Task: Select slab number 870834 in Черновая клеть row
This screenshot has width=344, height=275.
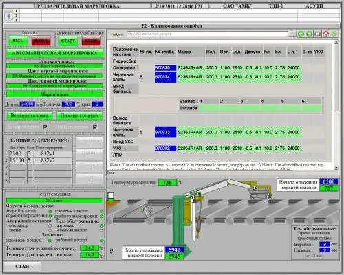Action: [x=165, y=77]
